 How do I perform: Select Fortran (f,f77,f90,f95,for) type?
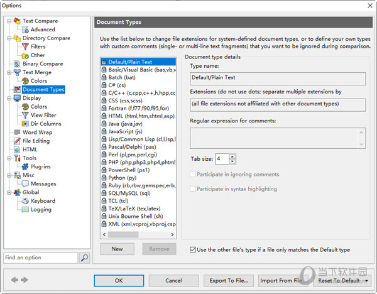[x=138, y=108]
